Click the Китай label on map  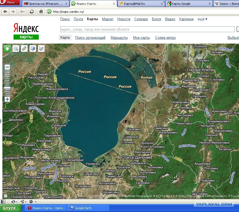pos(147,78)
